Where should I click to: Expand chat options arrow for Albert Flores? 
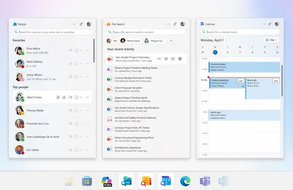(81, 97)
